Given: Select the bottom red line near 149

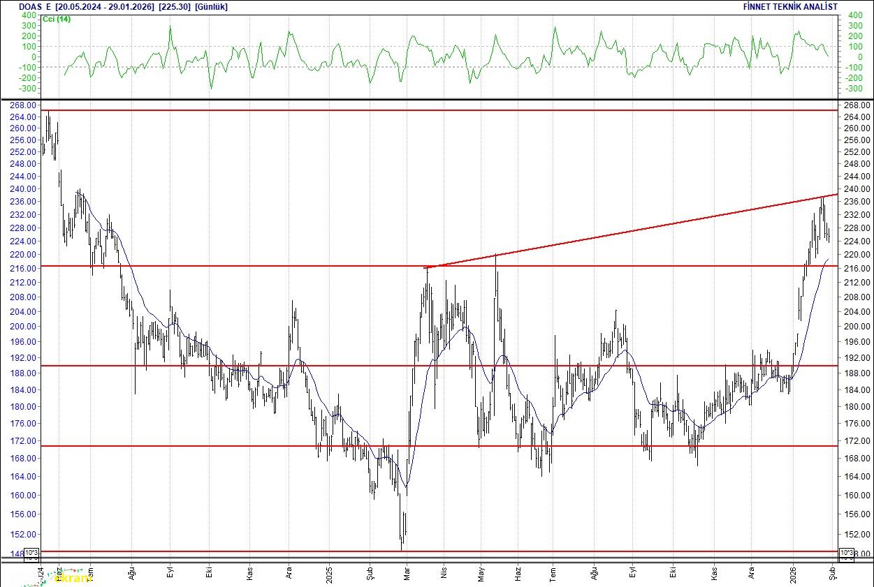Looking at the screenshot, I should point(419,551).
